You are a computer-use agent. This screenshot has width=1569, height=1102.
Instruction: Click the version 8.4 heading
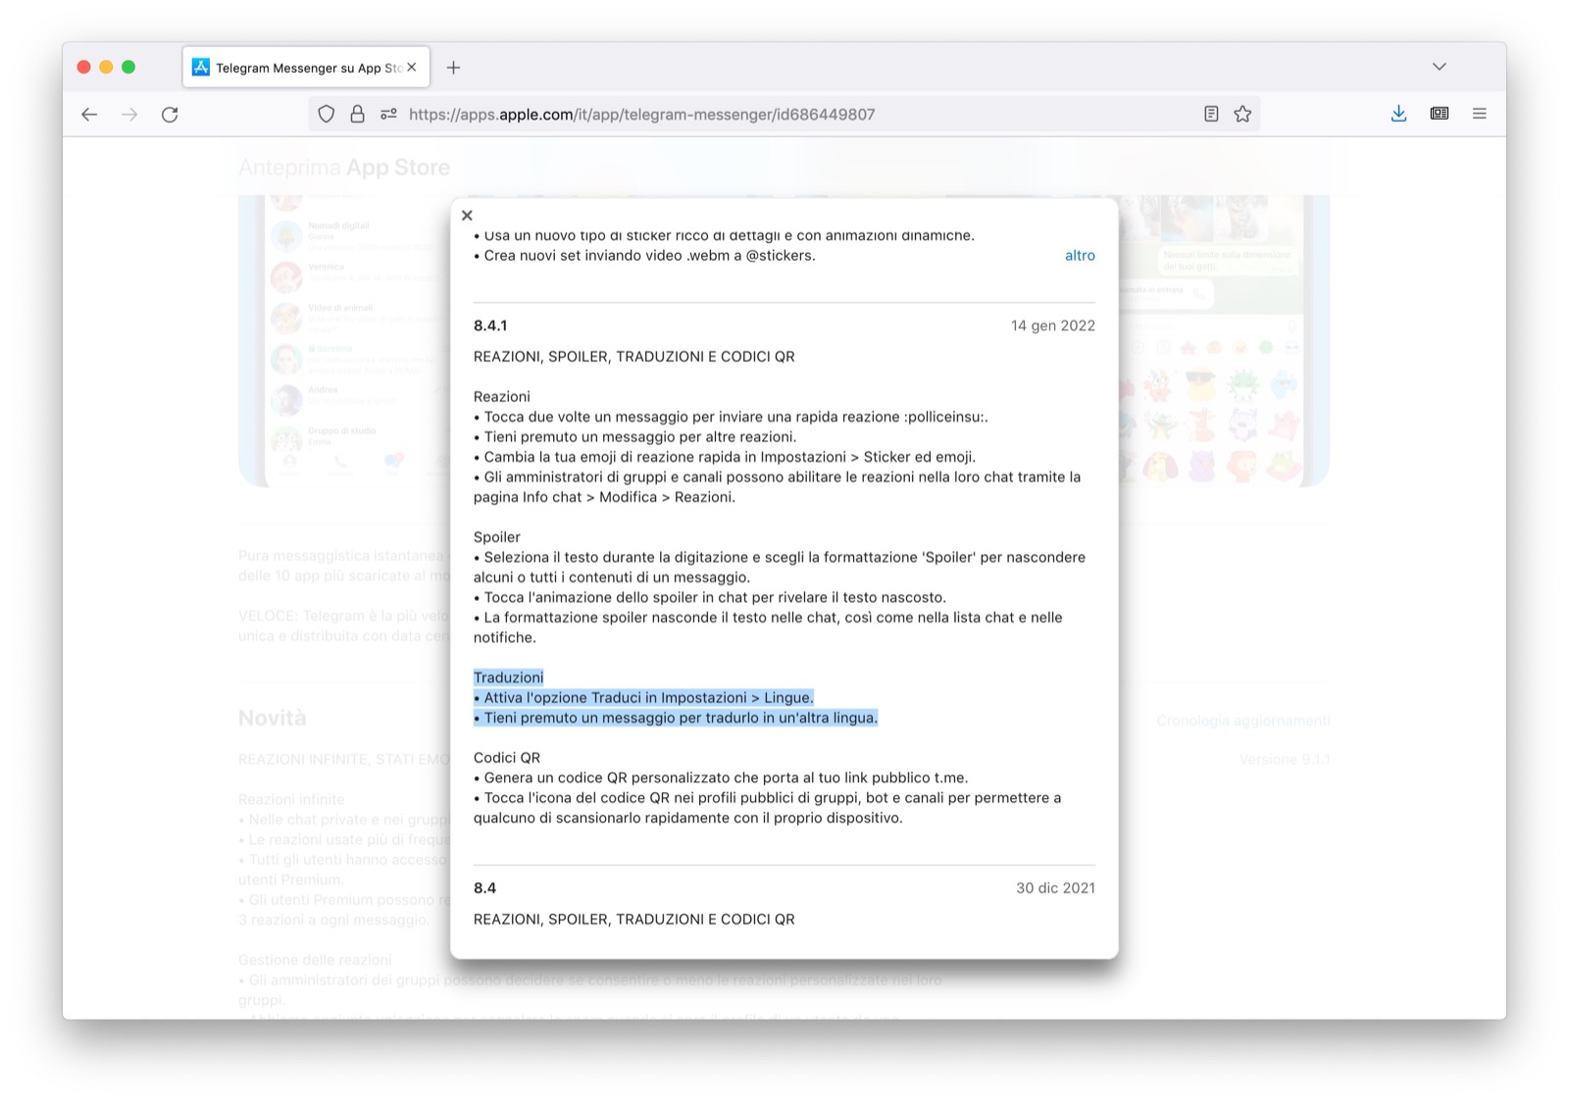point(484,888)
